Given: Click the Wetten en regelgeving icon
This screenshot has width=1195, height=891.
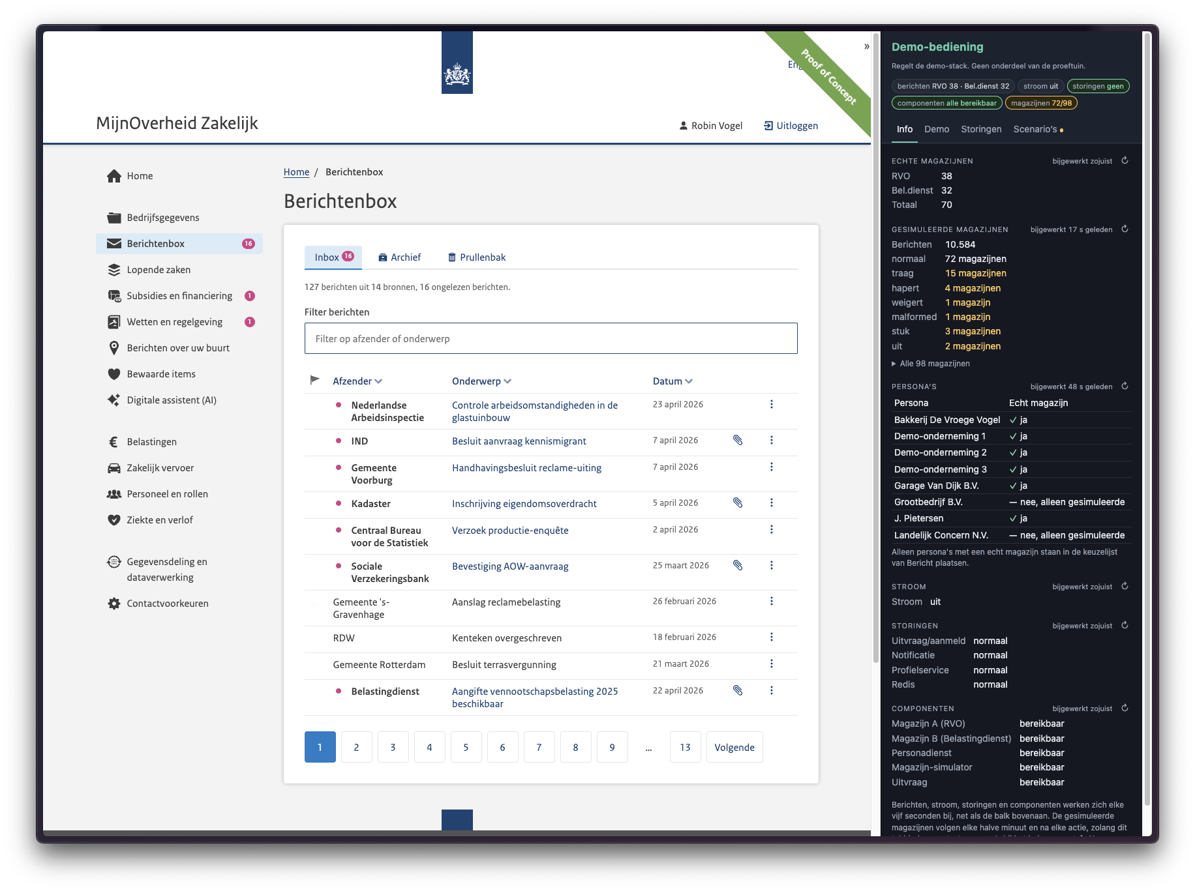Looking at the screenshot, I should tap(114, 322).
